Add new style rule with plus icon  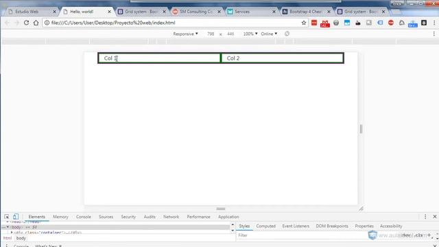(429, 235)
